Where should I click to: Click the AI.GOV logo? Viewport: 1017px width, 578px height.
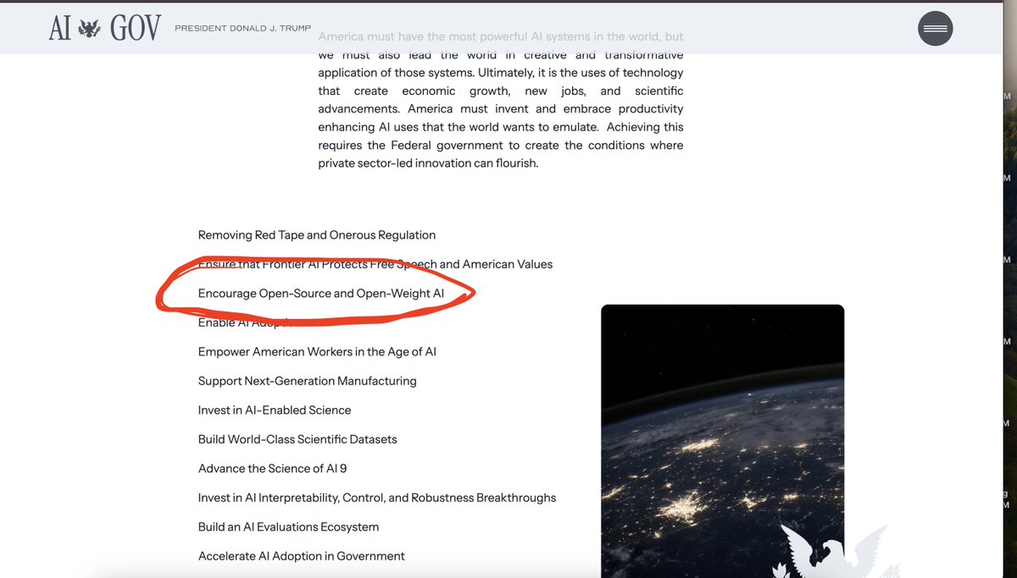point(105,29)
